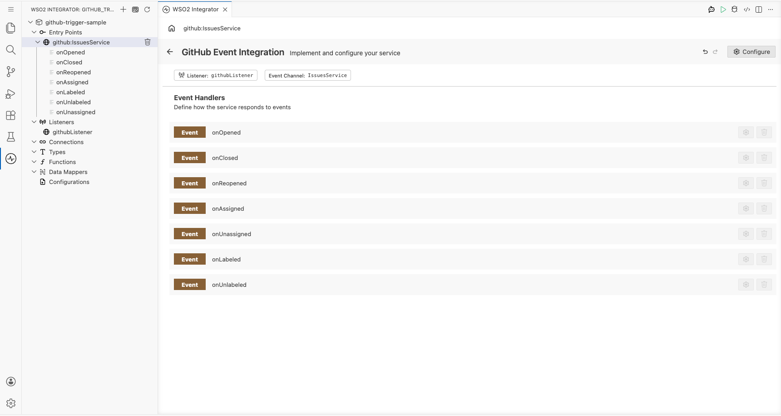Image resolution: width=781 pixels, height=416 pixels.
Task: Redo the last change
Action: coord(715,52)
